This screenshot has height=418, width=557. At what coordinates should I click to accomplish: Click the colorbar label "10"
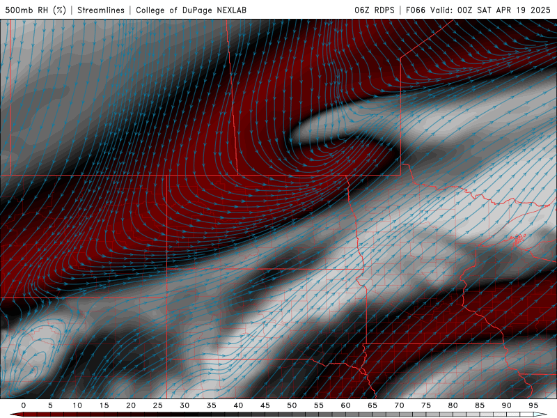[x=77, y=405]
